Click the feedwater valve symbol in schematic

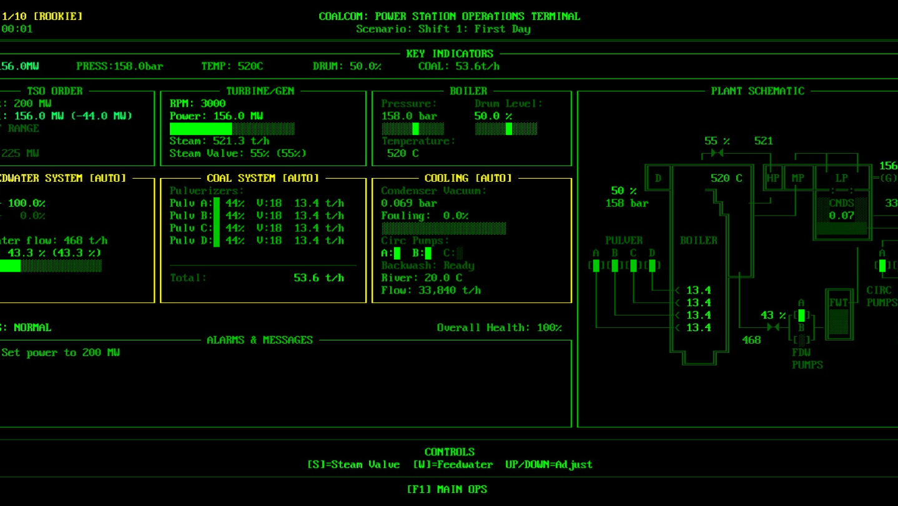(773, 327)
